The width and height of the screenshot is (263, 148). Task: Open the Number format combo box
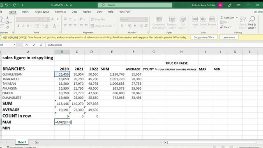[x=134, y=19]
